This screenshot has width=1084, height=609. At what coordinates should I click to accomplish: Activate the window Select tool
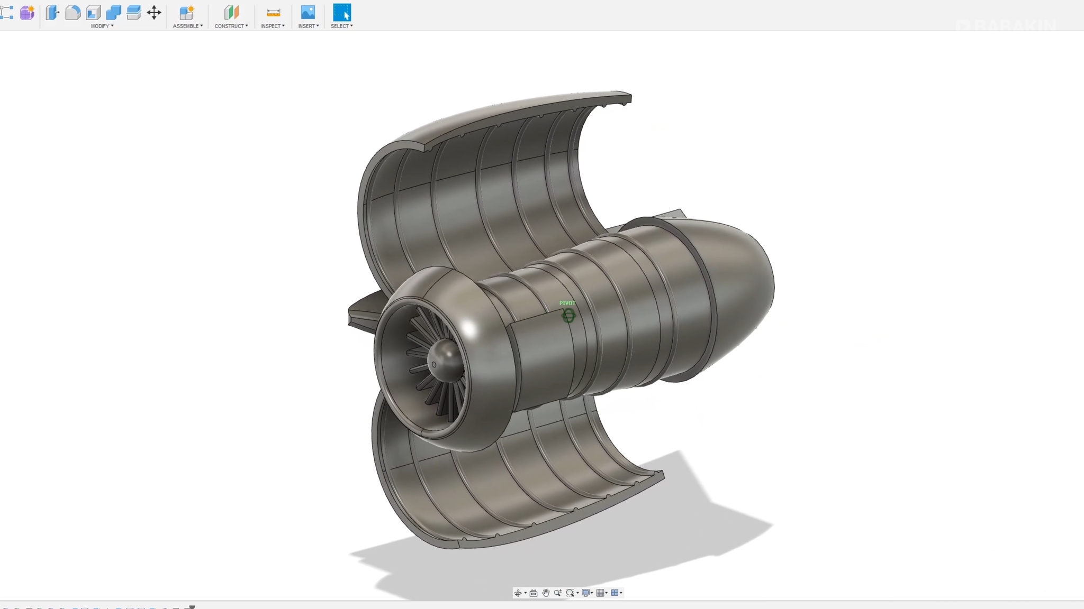click(341, 12)
